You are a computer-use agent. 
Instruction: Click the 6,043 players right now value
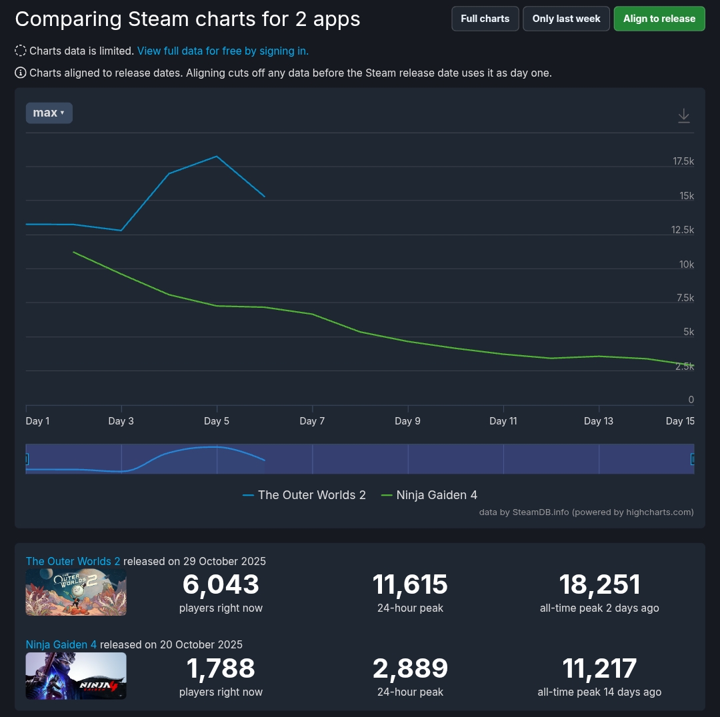(221, 585)
